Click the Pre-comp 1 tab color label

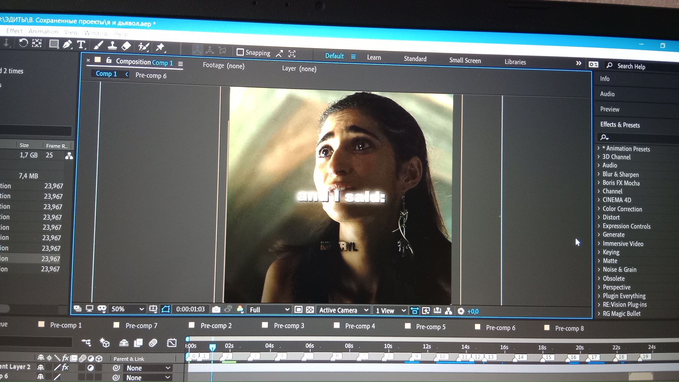click(x=41, y=324)
